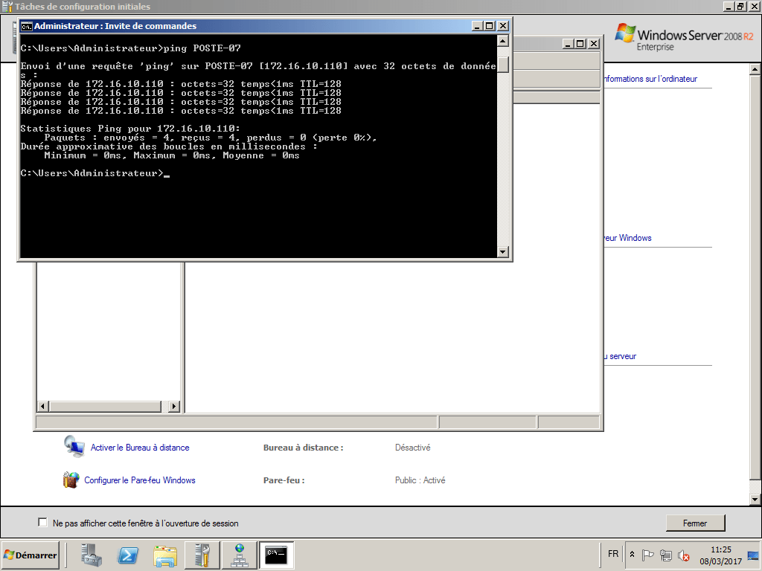Open Server Manager from the taskbar
Image resolution: width=762 pixels, height=571 pixels.
pyautogui.click(x=90, y=555)
